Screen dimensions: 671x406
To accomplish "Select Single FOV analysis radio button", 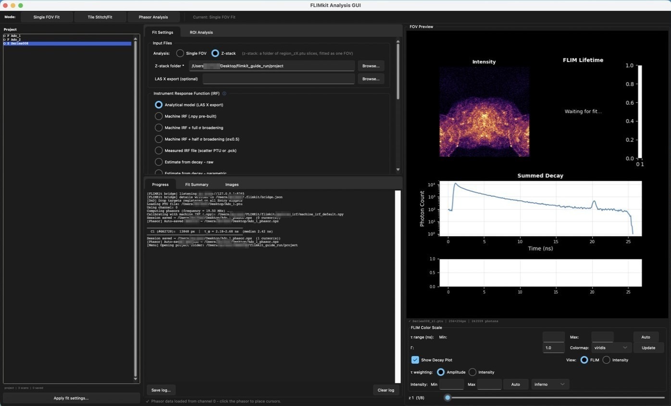I will [180, 53].
